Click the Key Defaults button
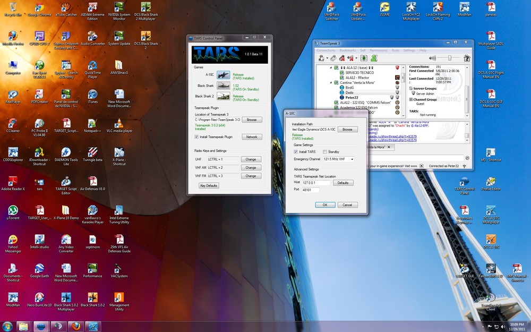The height and width of the screenshot is (332, 531). [x=209, y=185]
